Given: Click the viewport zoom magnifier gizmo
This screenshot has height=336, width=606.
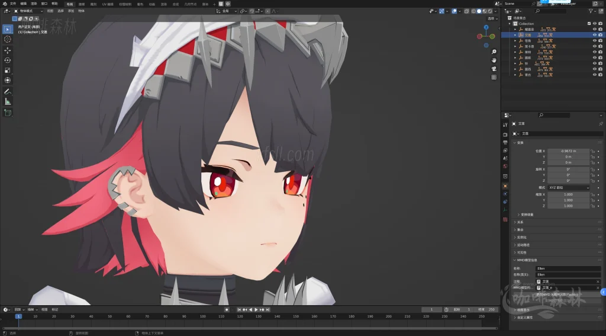Looking at the screenshot, I should point(494,52).
